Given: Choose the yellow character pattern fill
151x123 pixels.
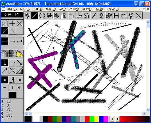Looking at the screenshot, I should (x=20, y=54).
